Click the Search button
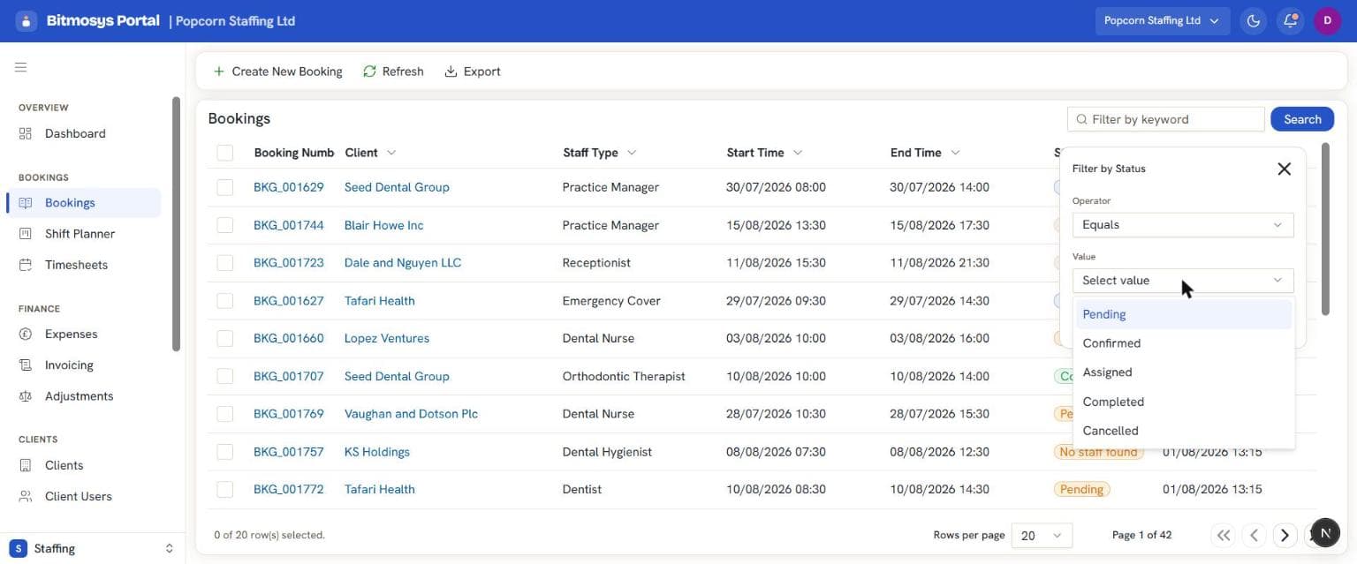 [1302, 119]
